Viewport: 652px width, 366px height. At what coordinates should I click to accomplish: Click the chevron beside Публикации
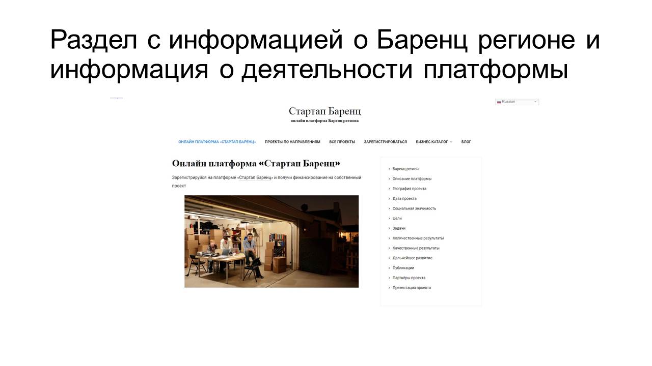click(389, 268)
